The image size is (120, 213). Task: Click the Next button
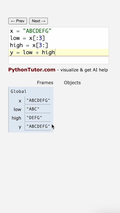(x=39, y=21)
